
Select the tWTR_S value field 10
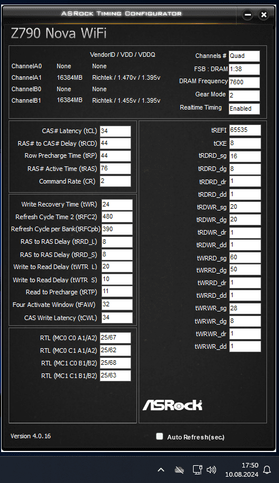tap(117, 279)
